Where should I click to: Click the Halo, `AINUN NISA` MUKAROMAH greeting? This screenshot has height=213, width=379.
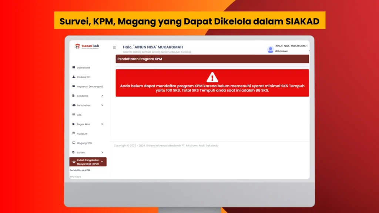[153, 47]
